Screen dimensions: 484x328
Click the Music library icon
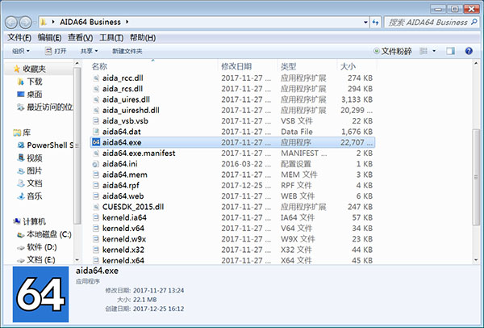(21, 196)
